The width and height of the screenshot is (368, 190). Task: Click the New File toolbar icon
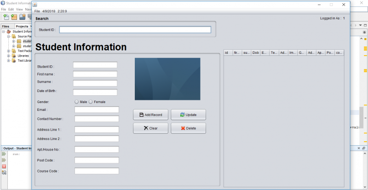[6, 17]
